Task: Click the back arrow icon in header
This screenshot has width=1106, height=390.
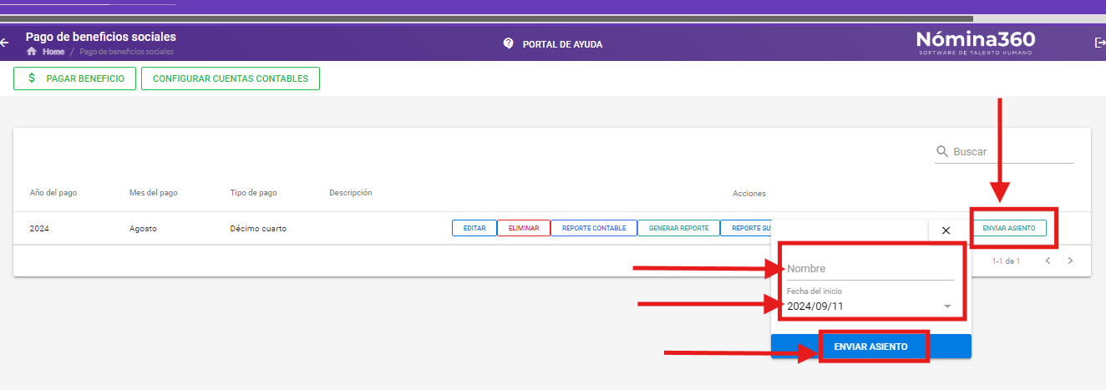Action: (x=4, y=43)
